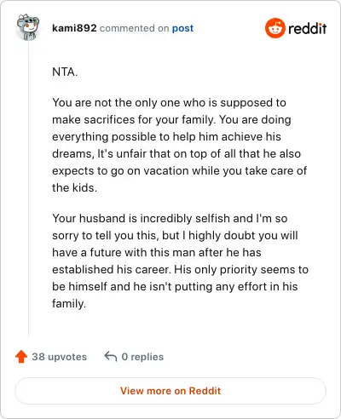This screenshot has width=341, height=419.
Task: Click the line ending 'the kids.'
Action: pos(74,188)
